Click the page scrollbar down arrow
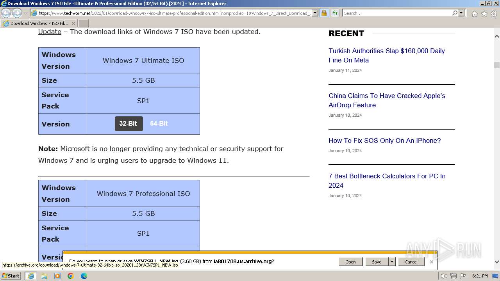The image size is (500, 281). [497, 262]
